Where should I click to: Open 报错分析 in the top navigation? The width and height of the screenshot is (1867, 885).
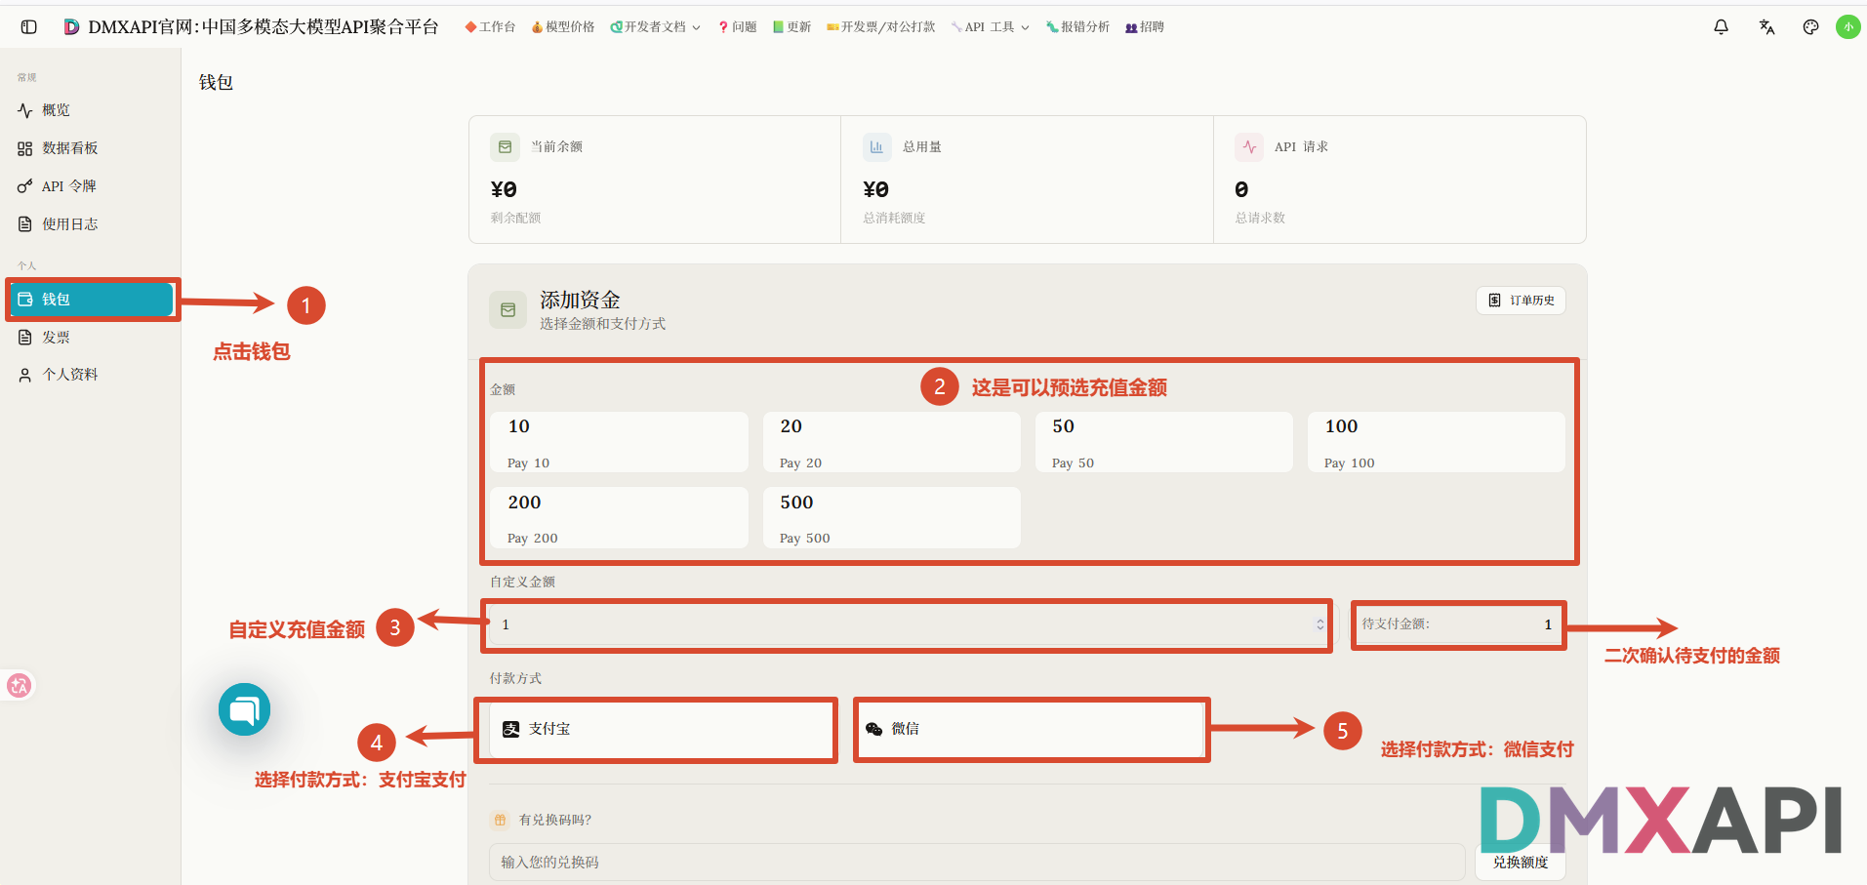1077,27
